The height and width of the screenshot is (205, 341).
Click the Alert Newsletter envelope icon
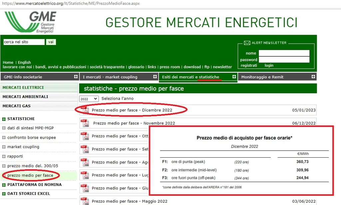(247, 43)
